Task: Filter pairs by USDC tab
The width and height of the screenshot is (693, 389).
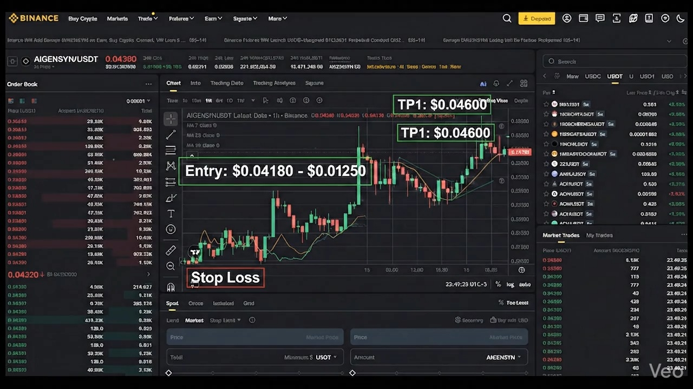Action: (x=593, y=77)
